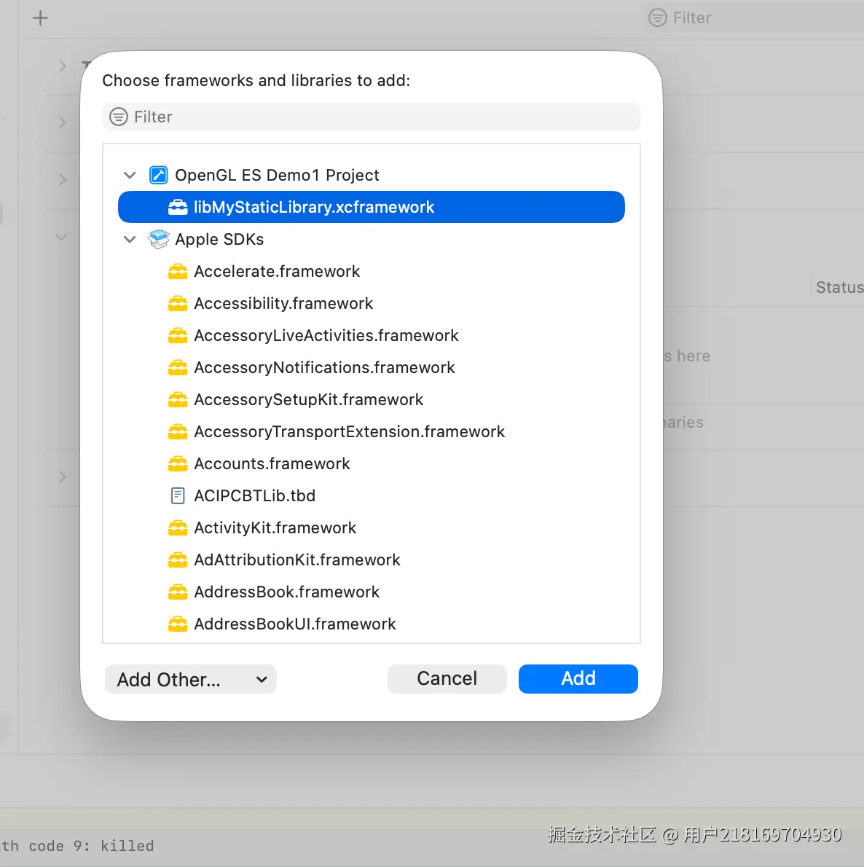Select ActivityKit.framework

371,528
